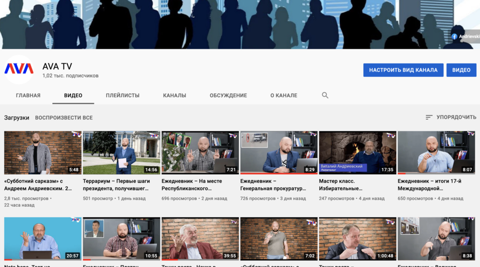Image resolution: width=480 pixels, height=267 pixels.
Task: Open the 5:48 Субботний сарказм thumbnail
Action: pyautogui.click(x=43, y=153)
